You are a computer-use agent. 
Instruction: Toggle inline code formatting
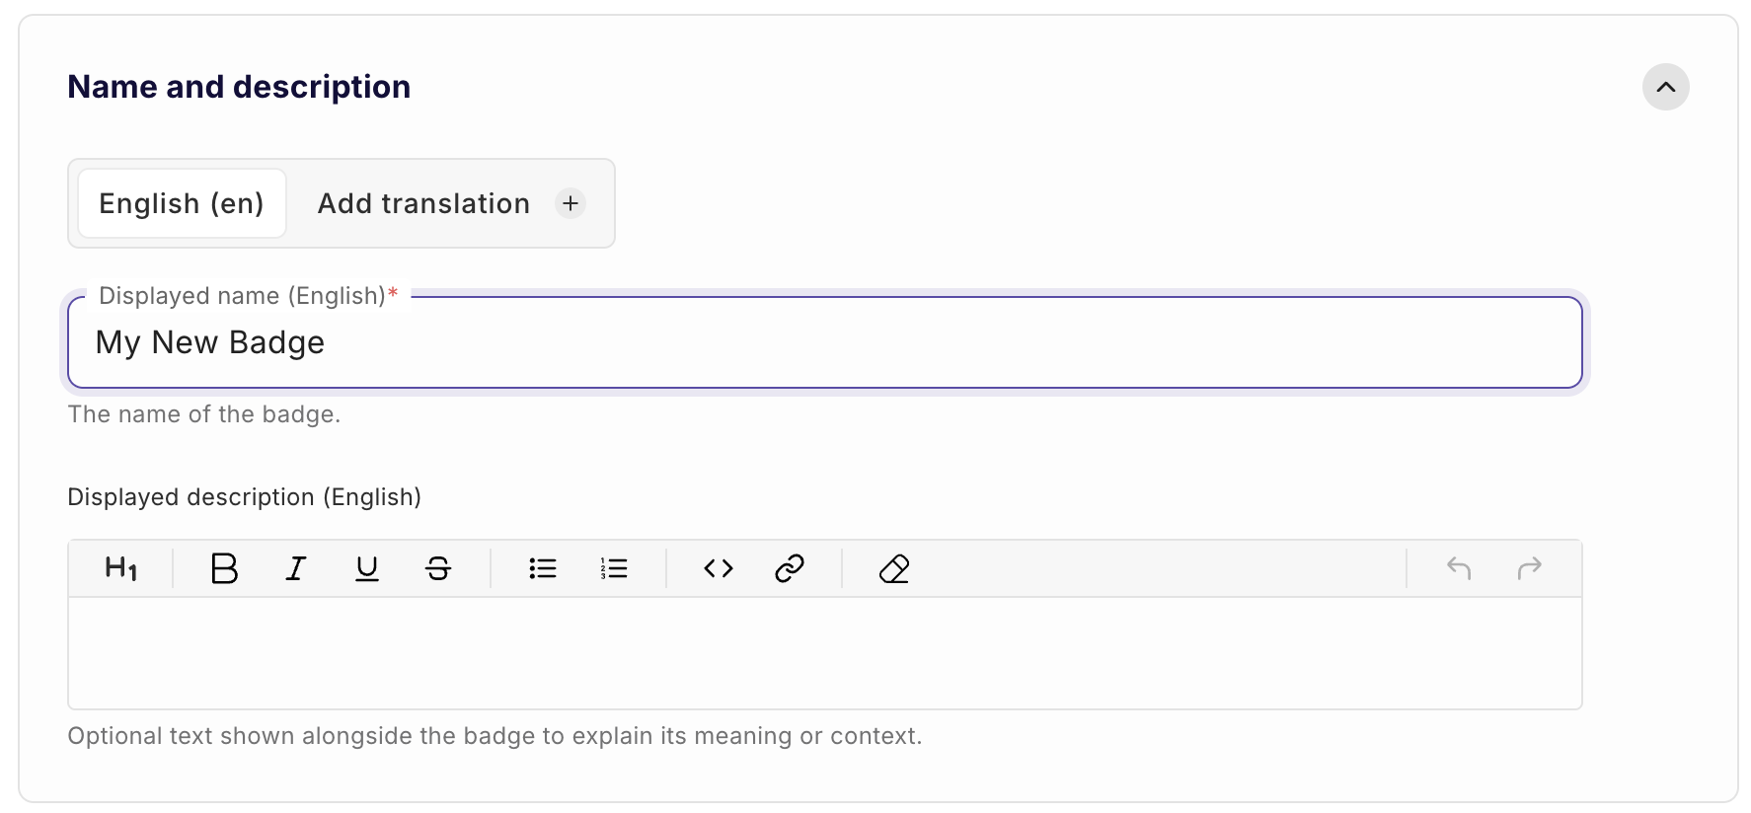[719, 568]
